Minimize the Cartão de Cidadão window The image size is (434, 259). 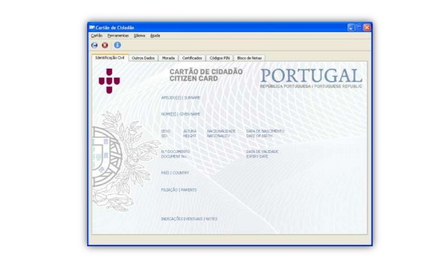(351, 27)
